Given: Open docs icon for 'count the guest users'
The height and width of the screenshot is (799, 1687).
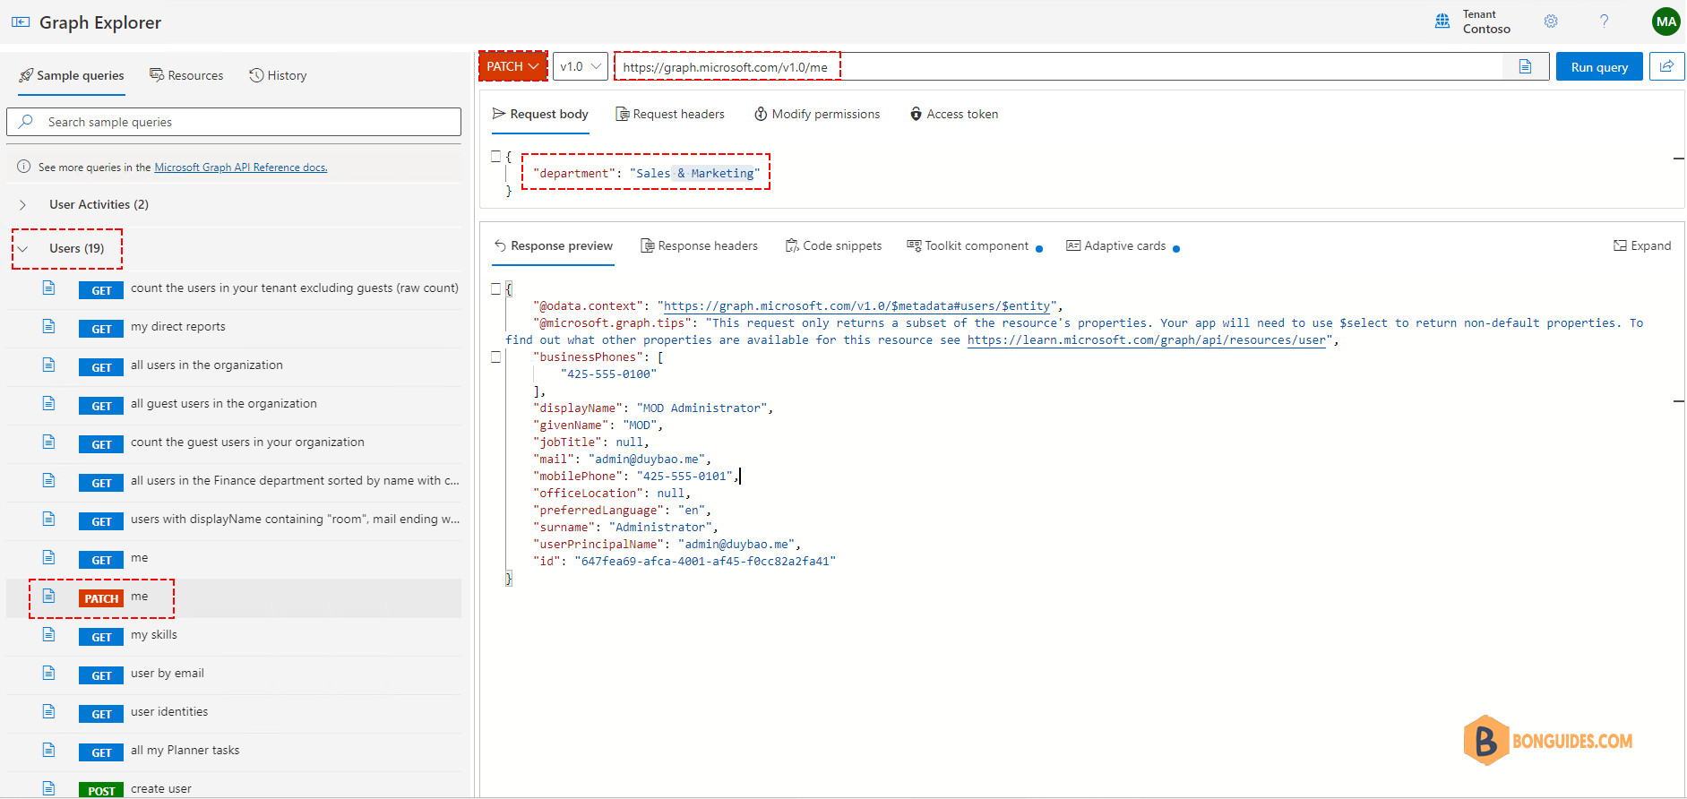Looking at the screenshot, I should [49, 442].
